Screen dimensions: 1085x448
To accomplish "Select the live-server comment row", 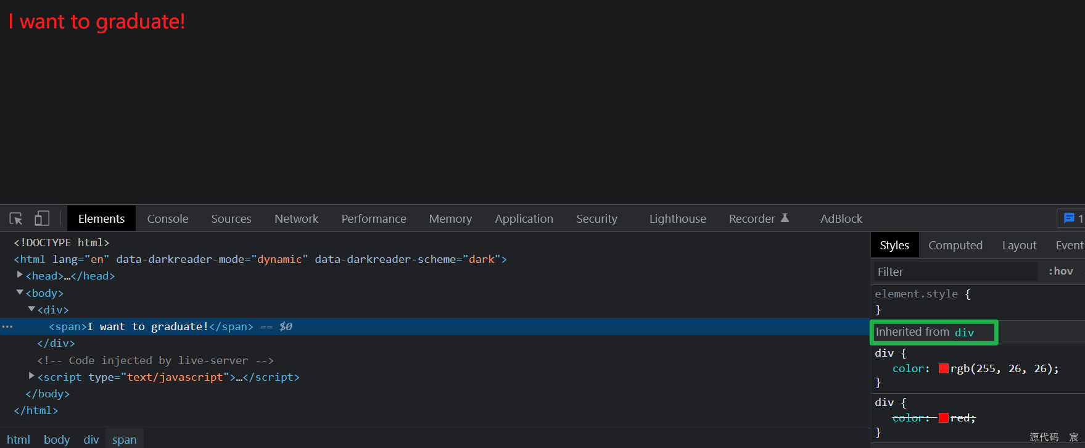I will [155, 360].
